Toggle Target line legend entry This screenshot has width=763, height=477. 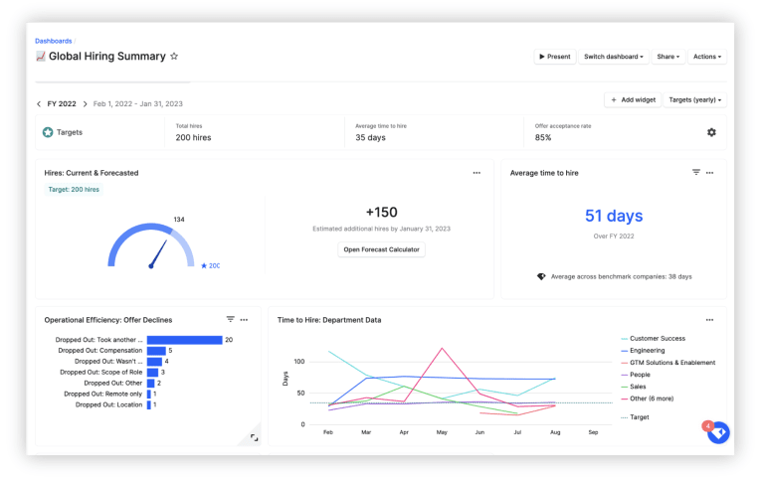[635, 417]
